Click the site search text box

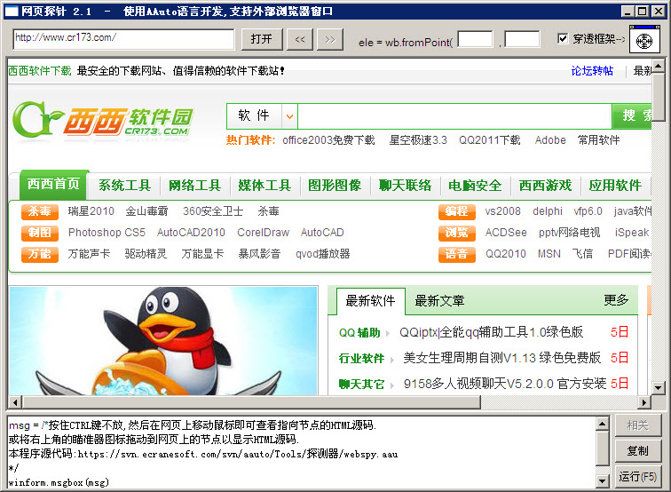pos(454,115)
